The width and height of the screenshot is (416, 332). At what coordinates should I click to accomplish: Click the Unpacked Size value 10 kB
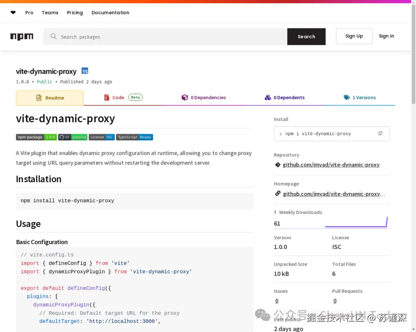pos(281,274)
